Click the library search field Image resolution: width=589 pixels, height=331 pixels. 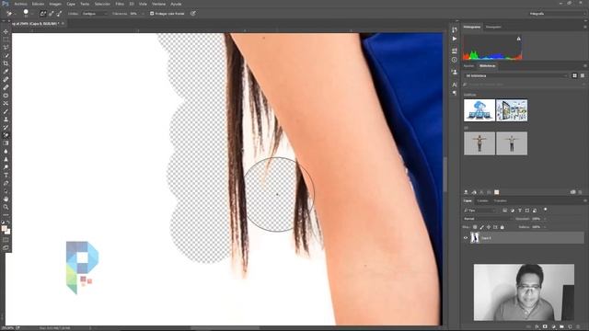tap(524, 85)
